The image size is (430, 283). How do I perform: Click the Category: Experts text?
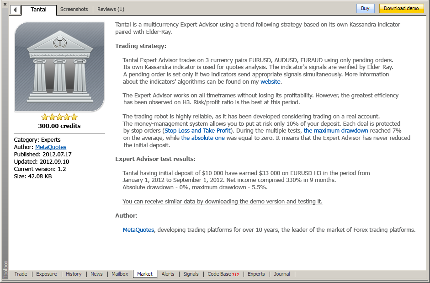tap(37, 140)
